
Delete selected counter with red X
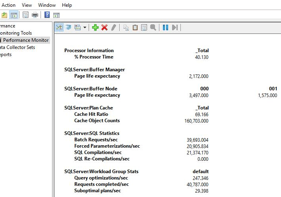[105, 27]
